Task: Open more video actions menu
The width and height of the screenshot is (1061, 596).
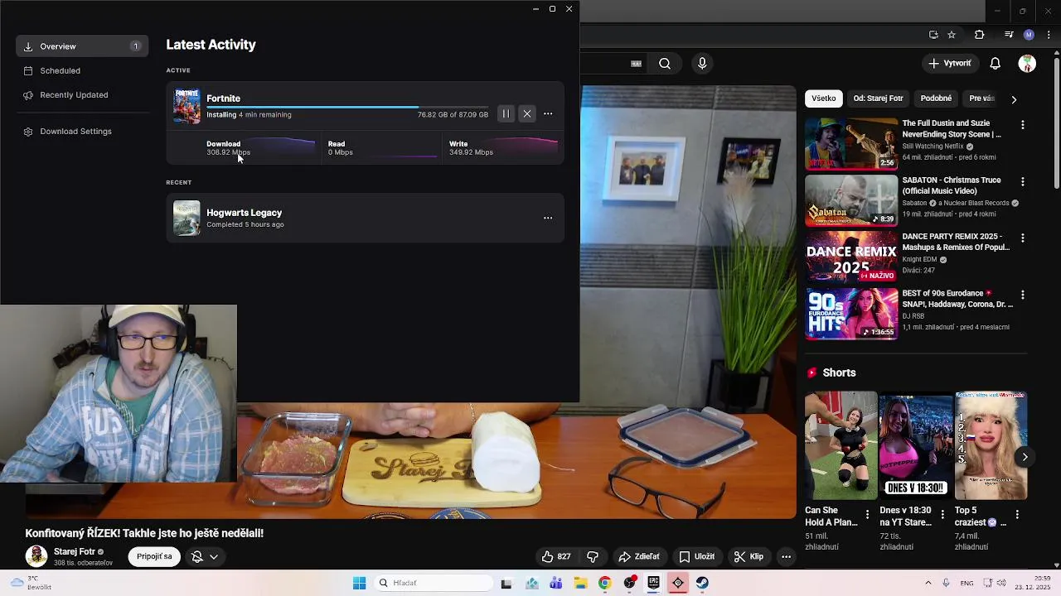Action: coord(786,557)
